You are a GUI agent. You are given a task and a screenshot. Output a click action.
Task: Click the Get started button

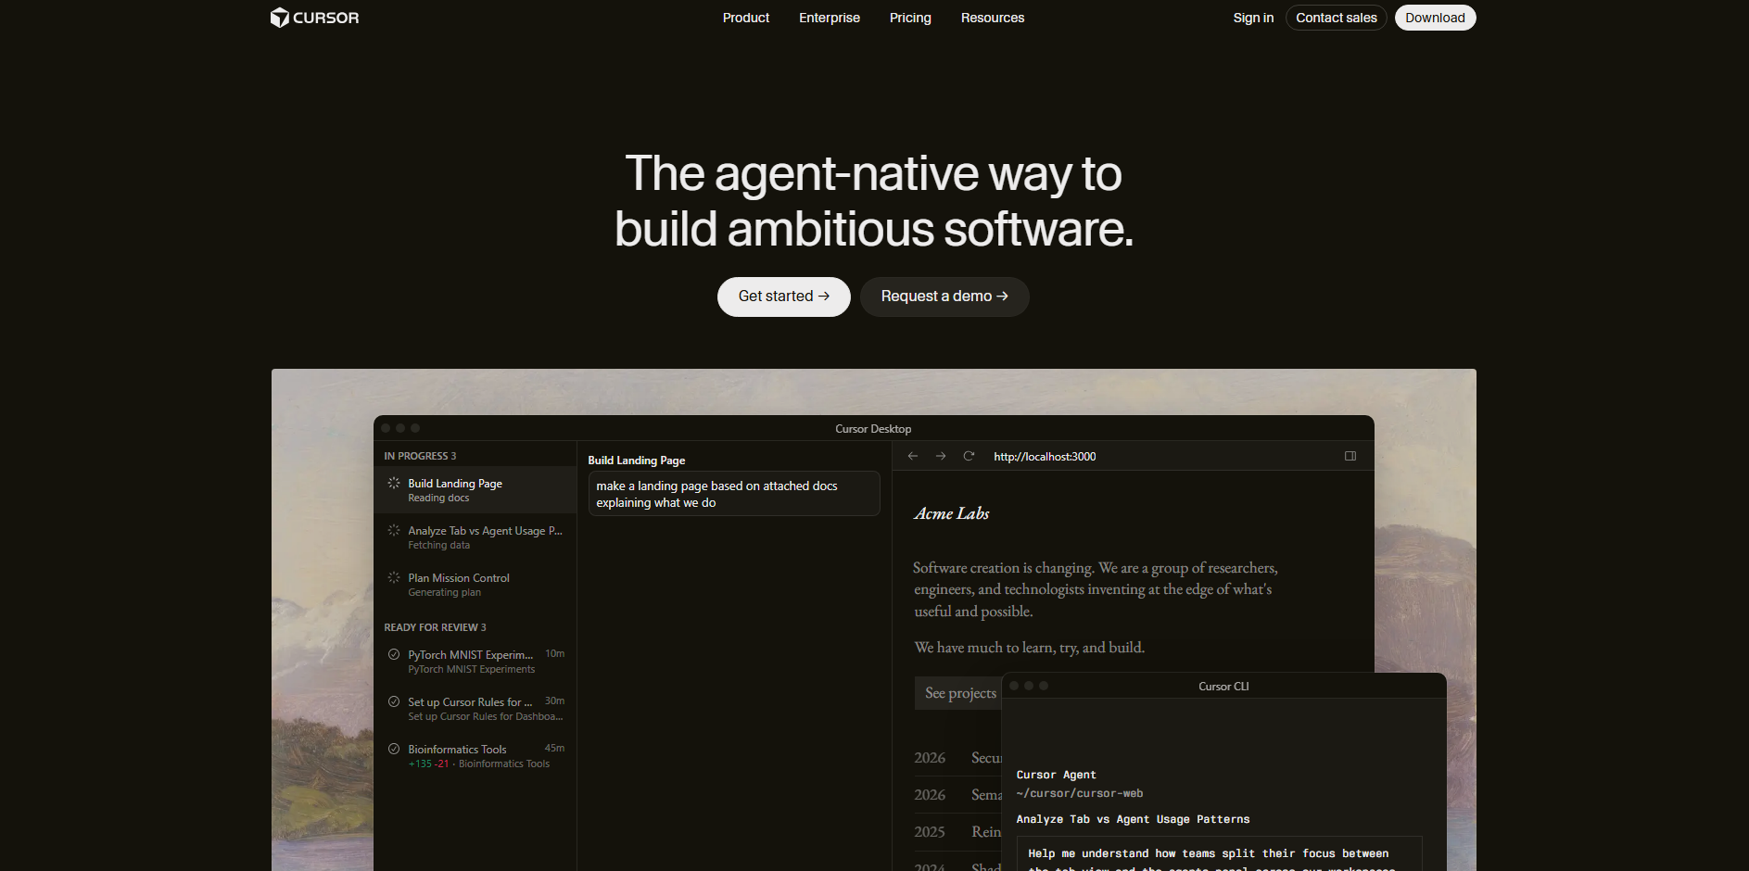(x=784, y=297)
